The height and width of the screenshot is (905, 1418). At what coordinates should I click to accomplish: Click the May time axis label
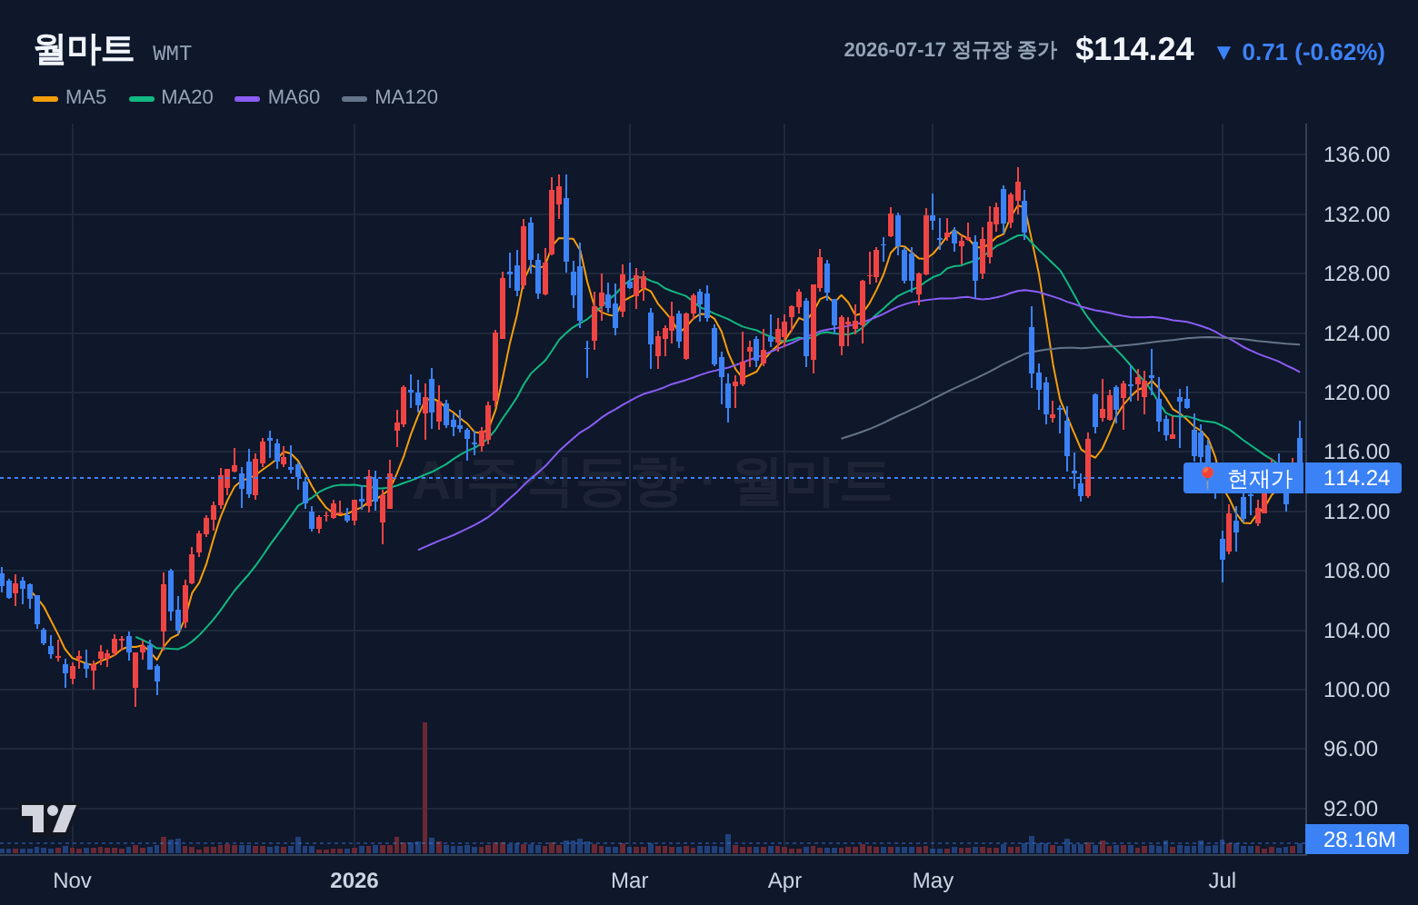point(933,880)
